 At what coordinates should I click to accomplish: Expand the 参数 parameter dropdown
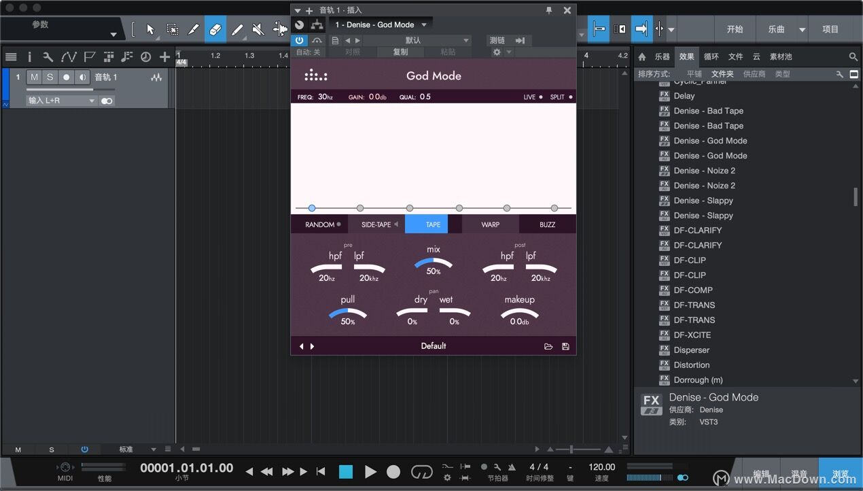click(113, 34)
